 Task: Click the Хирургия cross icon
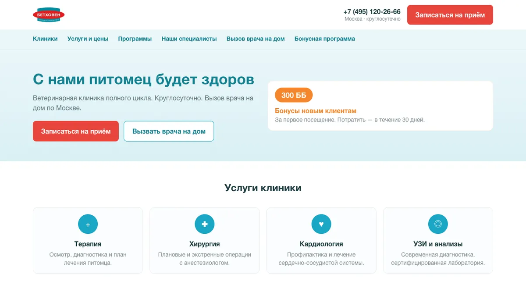click(205, 224)
